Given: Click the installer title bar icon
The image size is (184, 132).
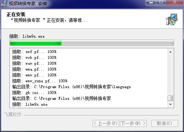Looking at the screenshot, I should tap(4, 3).
